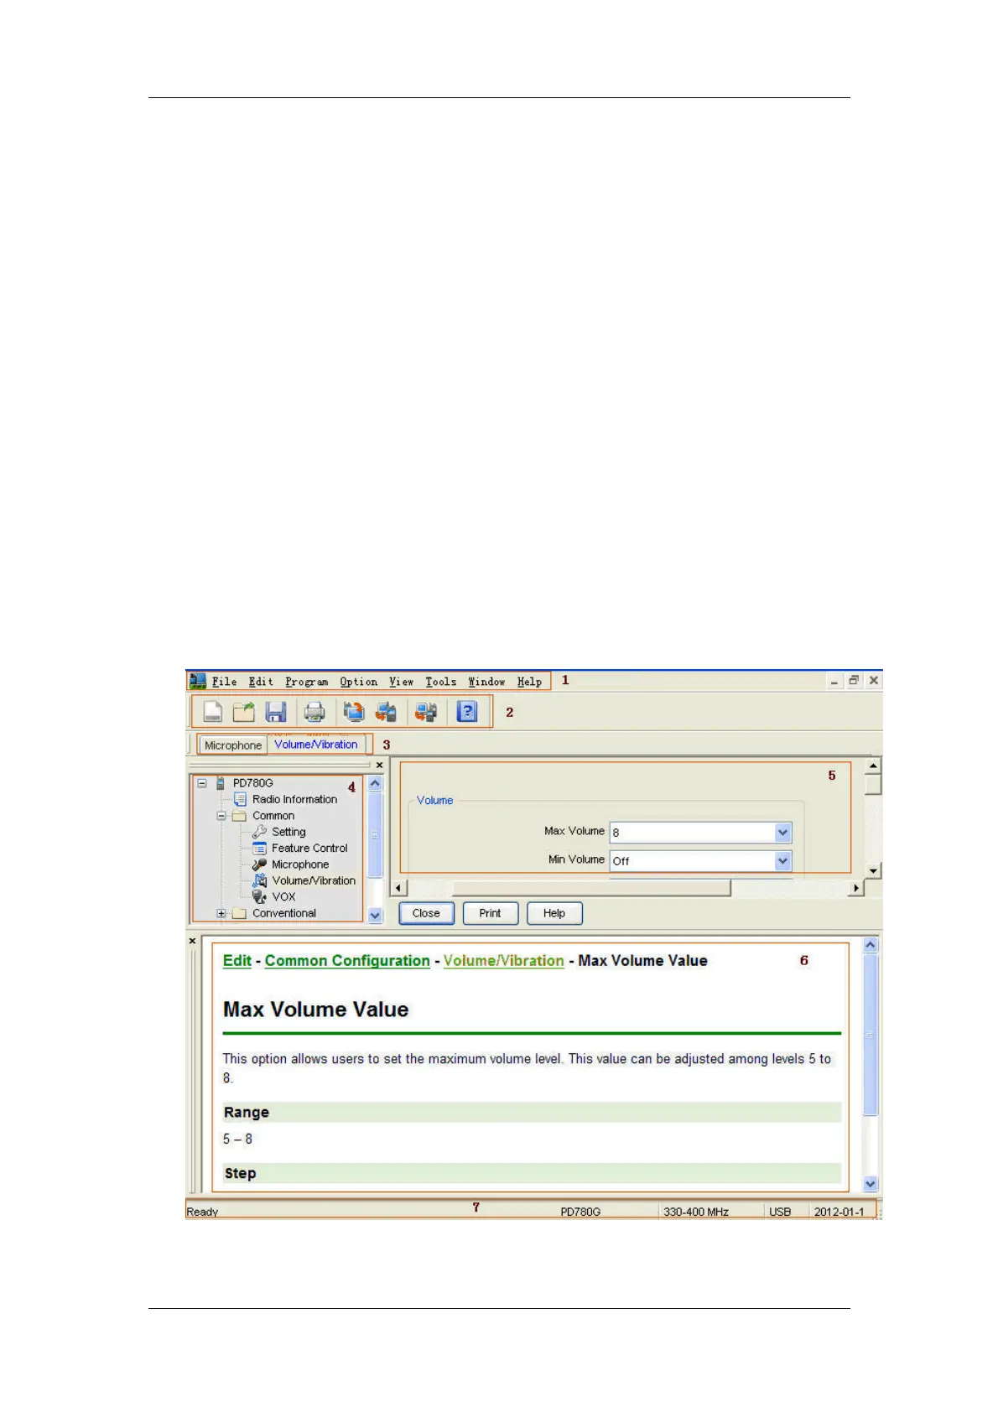Select the Volume/Vibration tab

(x=316, y=744)
